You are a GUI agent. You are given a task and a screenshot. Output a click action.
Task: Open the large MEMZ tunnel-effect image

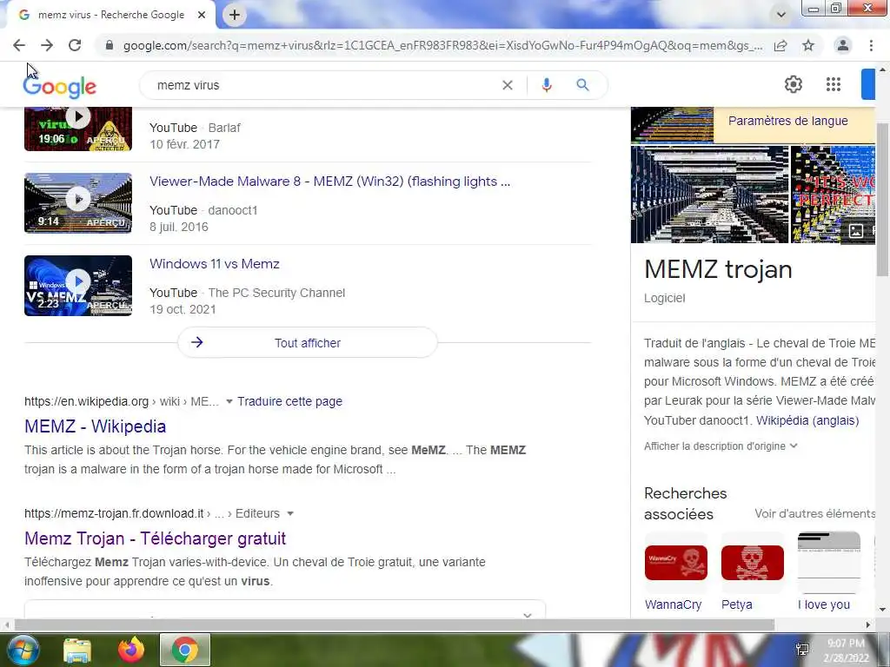(709, 195)
